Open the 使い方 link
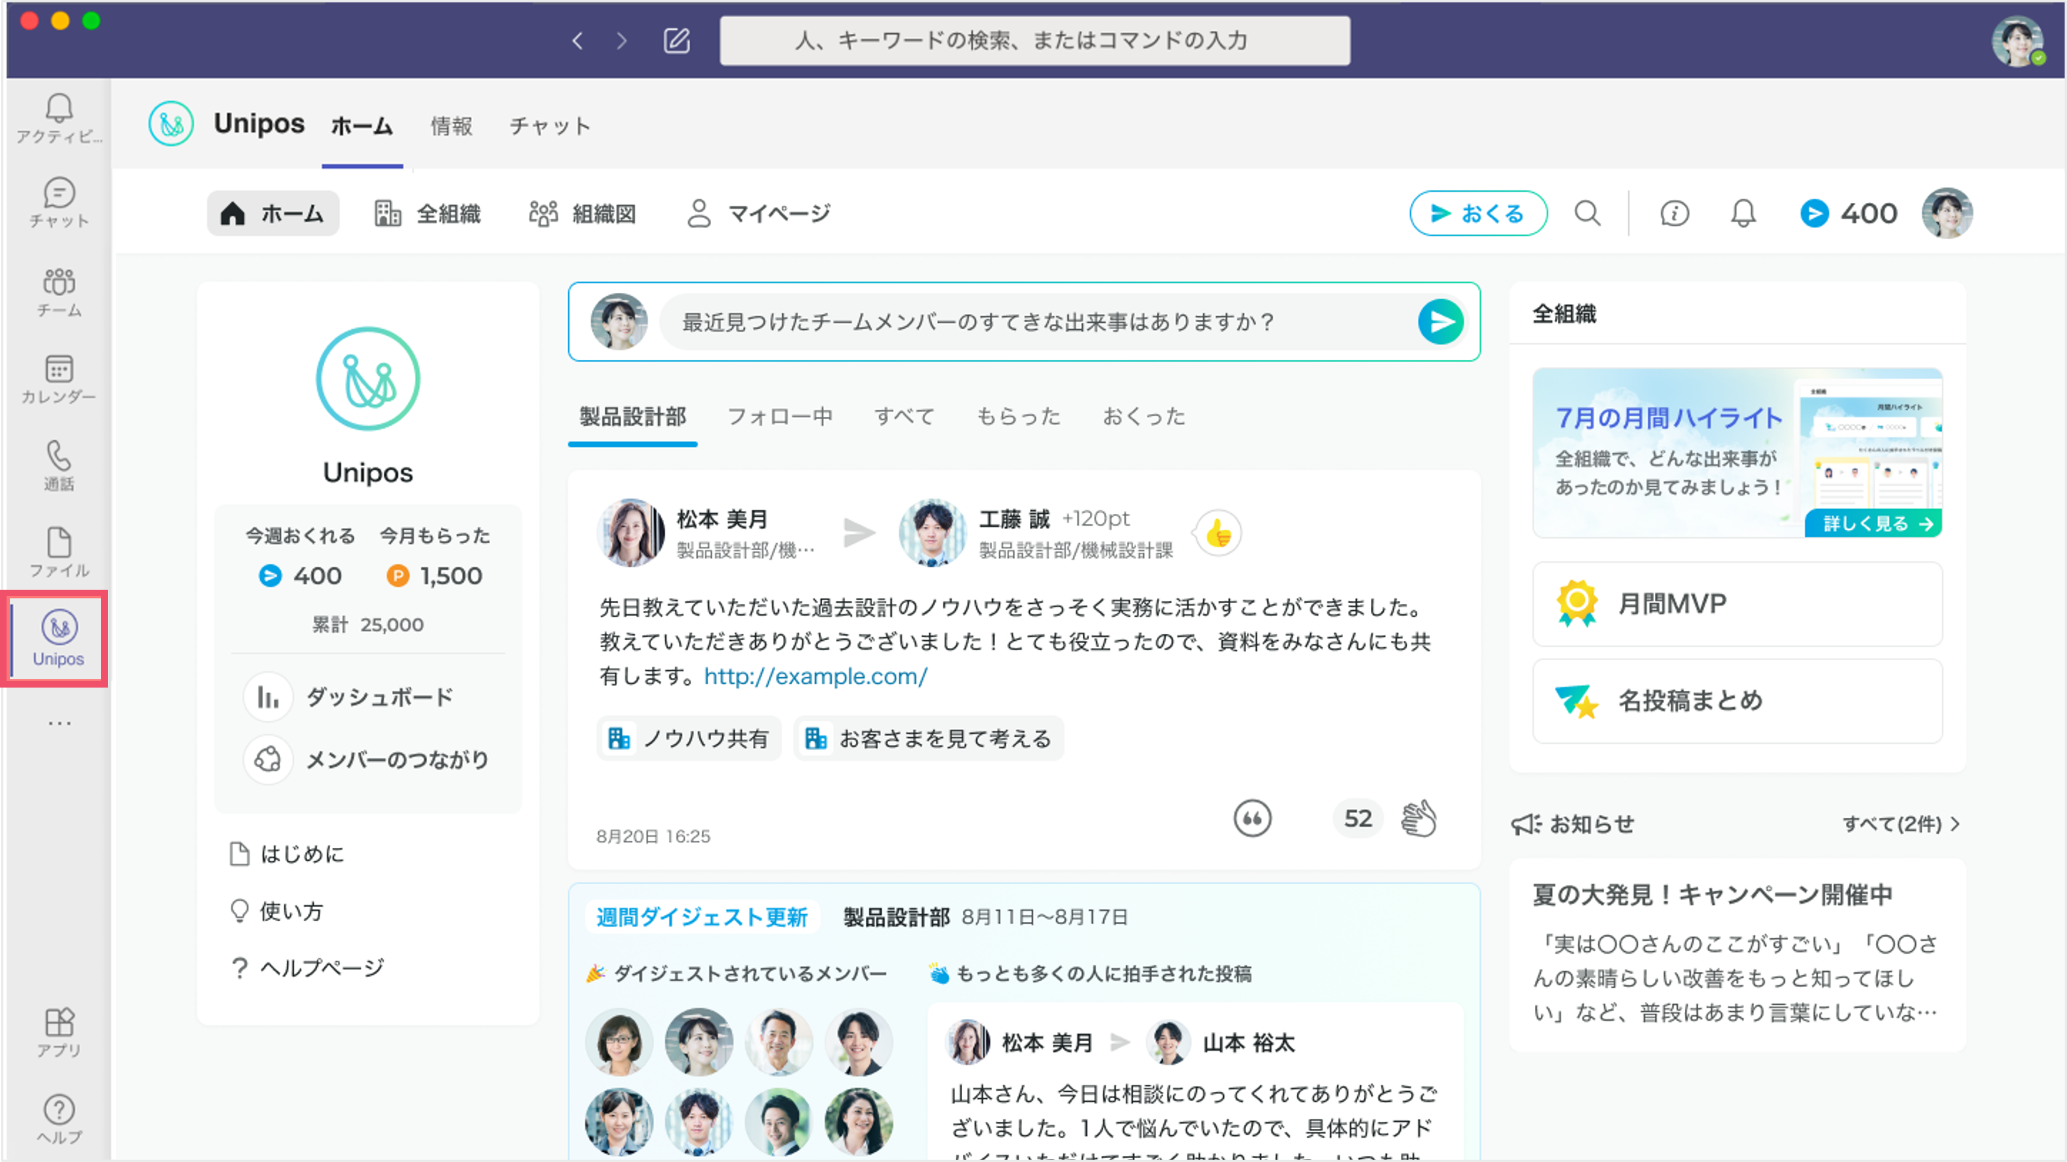2067x1162 pixels. [x=276, y=911]
